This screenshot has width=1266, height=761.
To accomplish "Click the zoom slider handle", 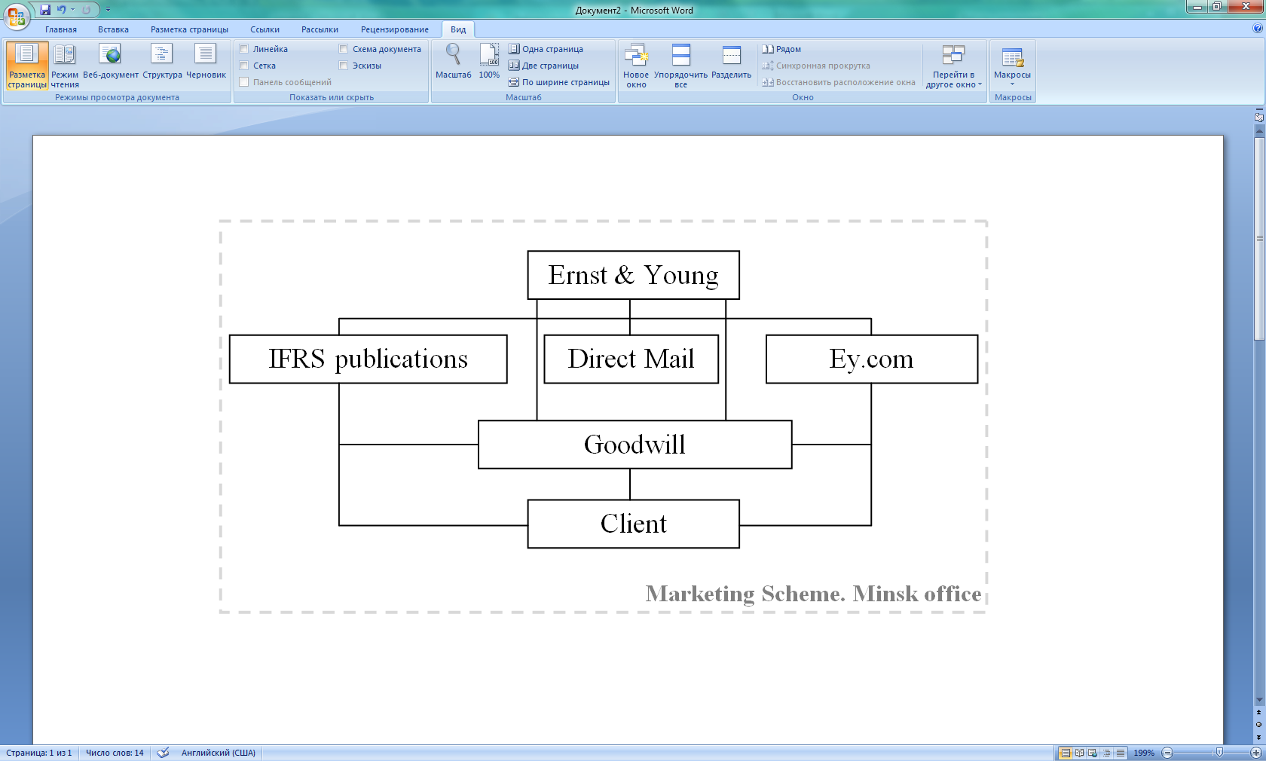I will pos(1219,753).
